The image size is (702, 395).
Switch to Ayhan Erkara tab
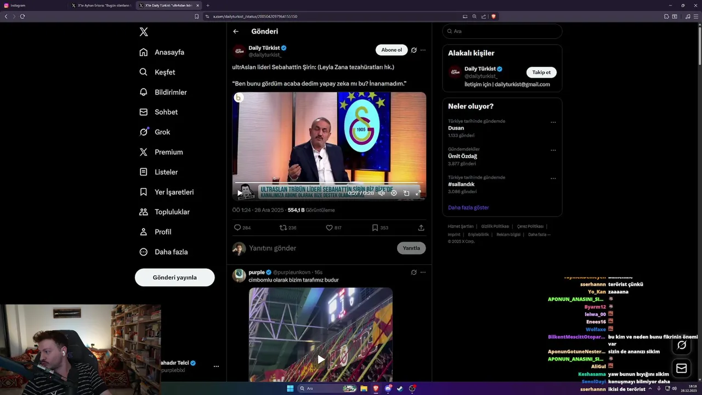[x=102, y=5]
